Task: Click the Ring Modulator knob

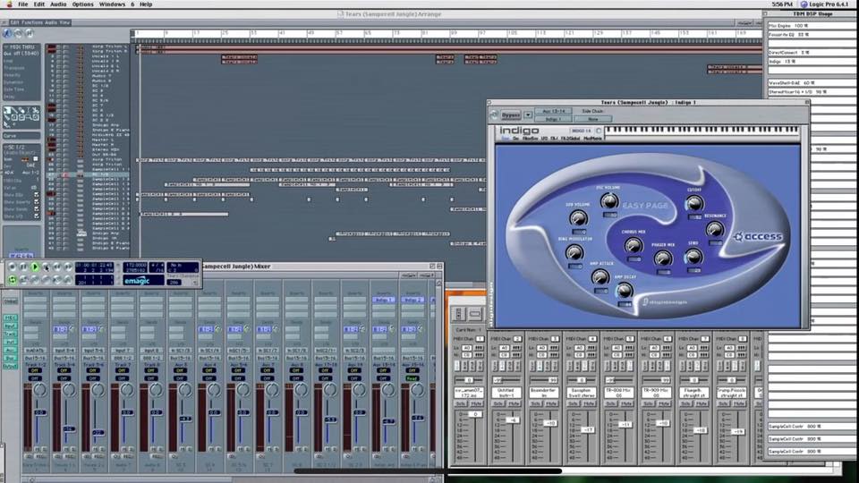Action: 574,252
